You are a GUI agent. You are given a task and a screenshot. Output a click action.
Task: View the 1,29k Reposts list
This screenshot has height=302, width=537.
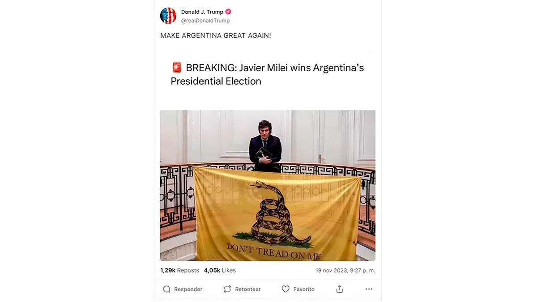[179, 270]
